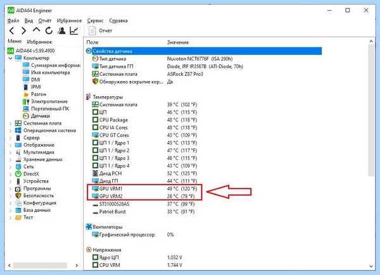Go up one level with the up arrow icon
Screen dimensions: 380x275
pyautogui.click(x=36, y=30)
